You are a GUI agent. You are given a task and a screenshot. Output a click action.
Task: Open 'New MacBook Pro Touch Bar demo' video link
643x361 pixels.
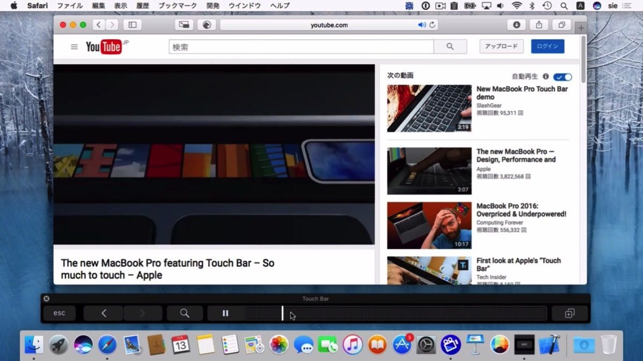click(x=522, y=93)
